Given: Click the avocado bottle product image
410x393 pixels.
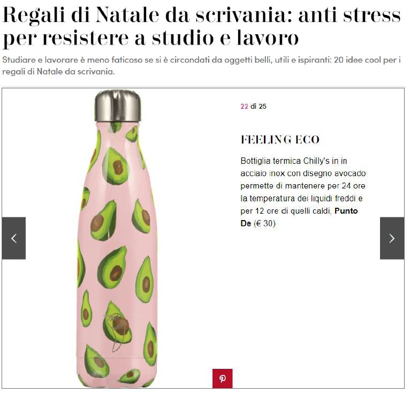Looking at the screenshot, I should [117, 238].
